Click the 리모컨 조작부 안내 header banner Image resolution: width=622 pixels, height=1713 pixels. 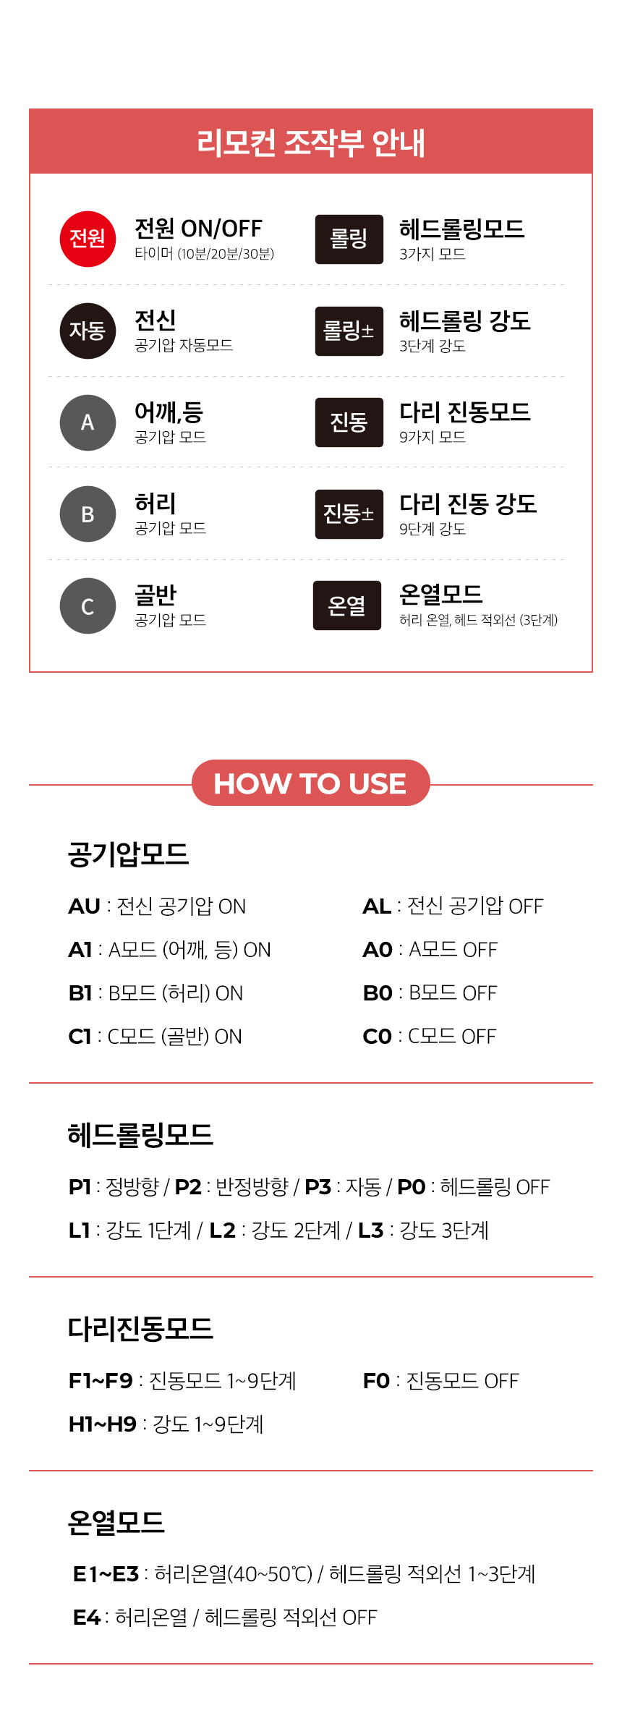tap(311, 142)
